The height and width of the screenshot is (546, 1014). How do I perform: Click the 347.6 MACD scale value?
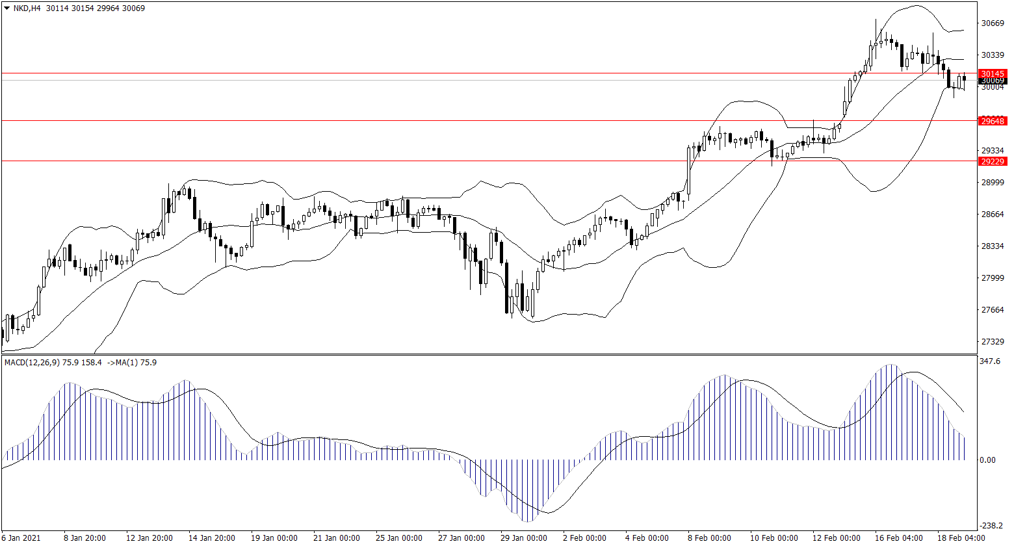point(991,361)
